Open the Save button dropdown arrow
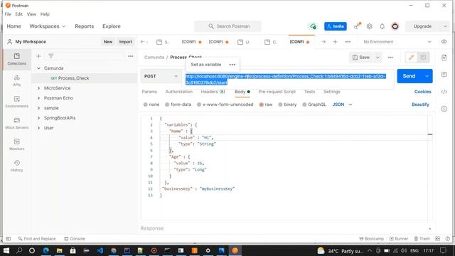Screen dimensions: 455x256 [378, 58]
